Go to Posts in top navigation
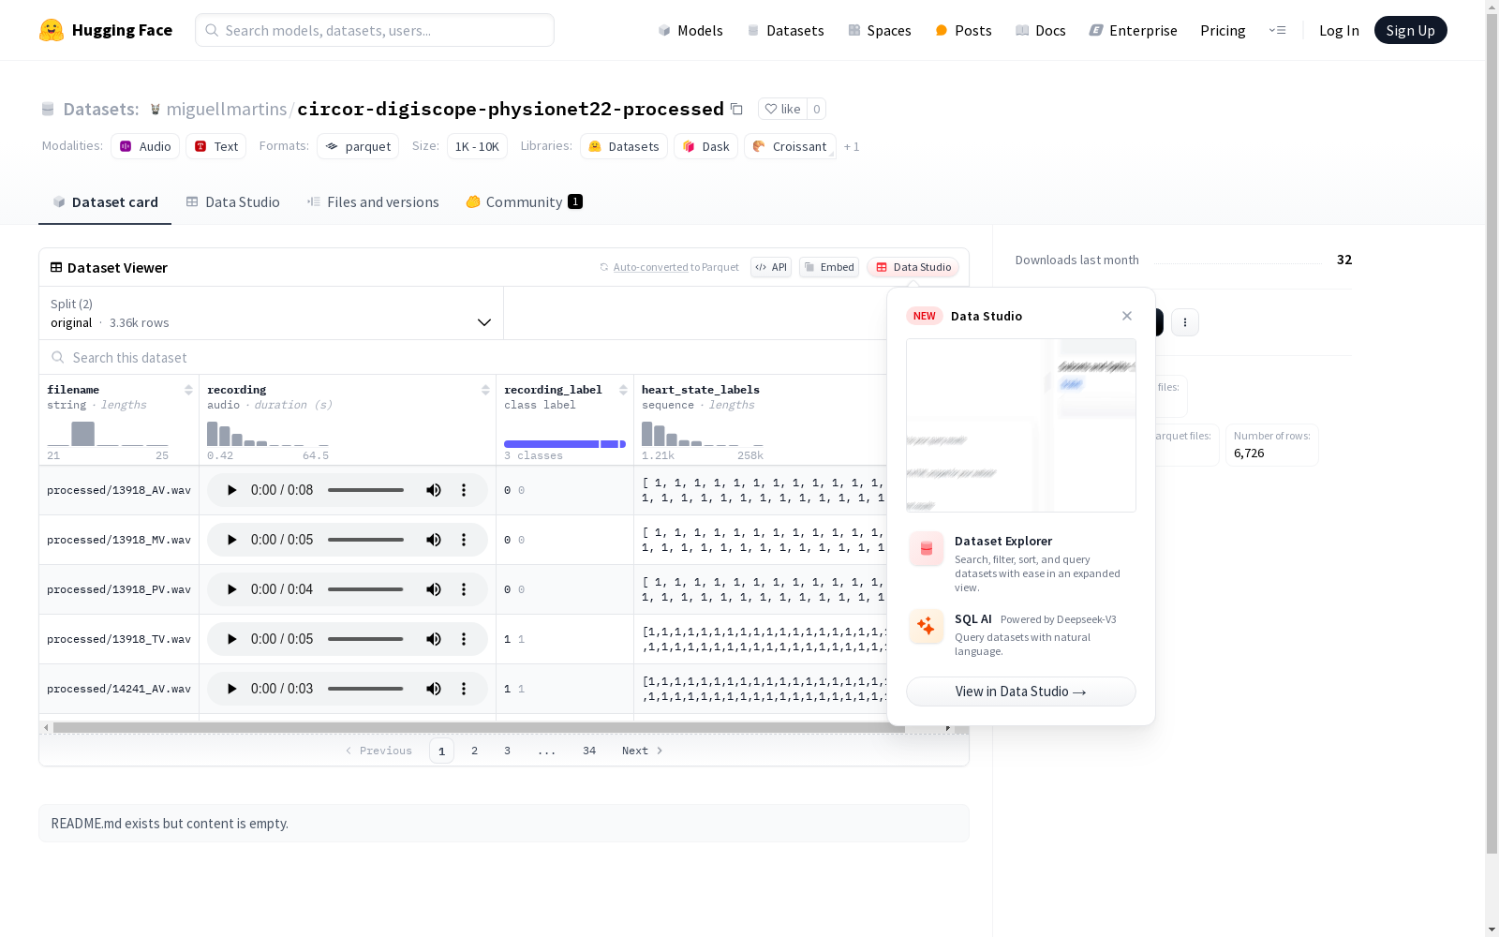This screenshot has height=937, width=1499. pos(963,30)
